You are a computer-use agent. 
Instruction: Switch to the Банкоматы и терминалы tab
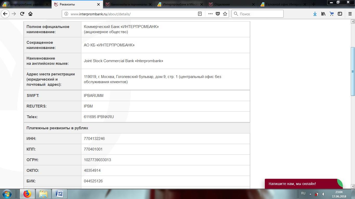(x=129, y=4)
